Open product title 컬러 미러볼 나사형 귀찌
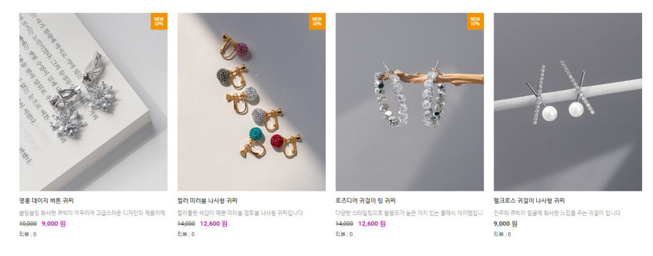 (x=207, y=200)
